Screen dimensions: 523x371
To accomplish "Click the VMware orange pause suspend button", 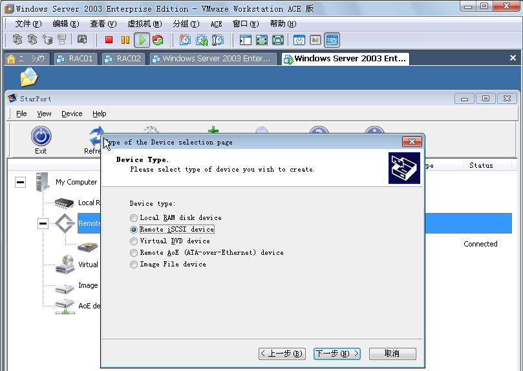I will point(125,40).
